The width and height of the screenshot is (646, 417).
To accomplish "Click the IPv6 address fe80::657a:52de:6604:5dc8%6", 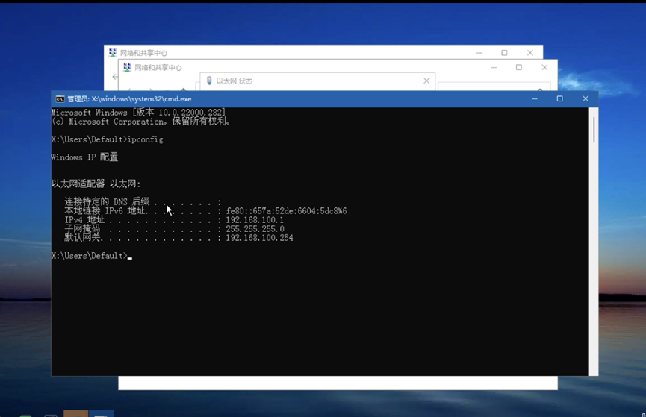I will [286, 211].
